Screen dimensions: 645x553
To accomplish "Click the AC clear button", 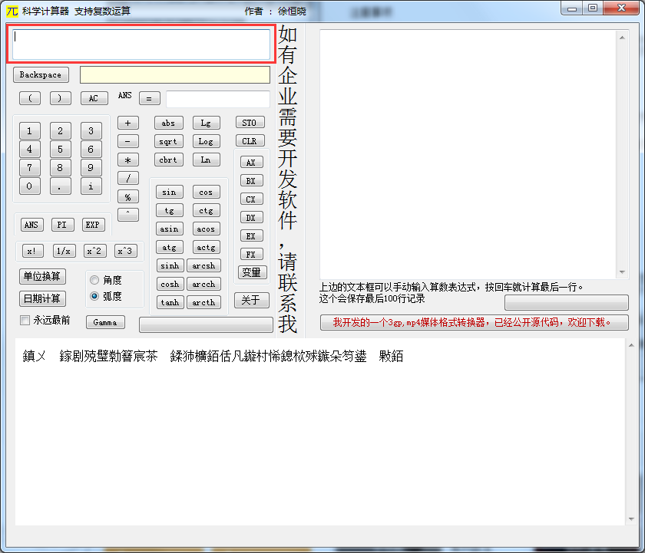I will (94, 98).
